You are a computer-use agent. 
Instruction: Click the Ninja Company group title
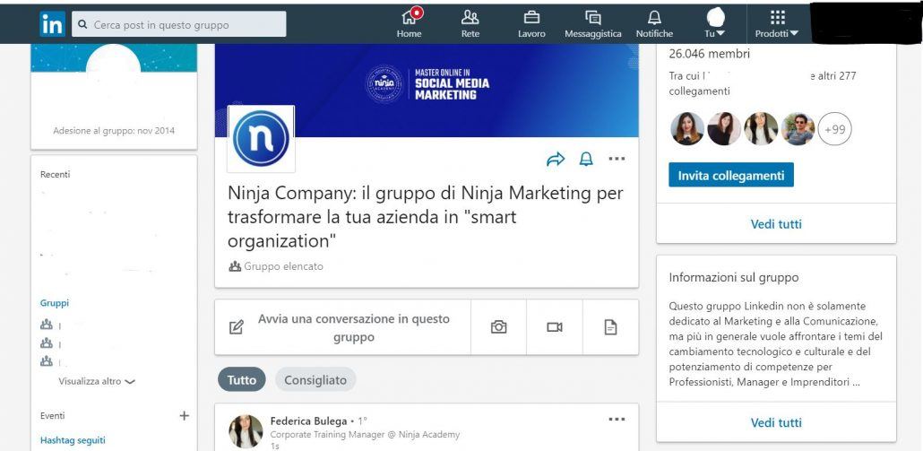[425, 217]
